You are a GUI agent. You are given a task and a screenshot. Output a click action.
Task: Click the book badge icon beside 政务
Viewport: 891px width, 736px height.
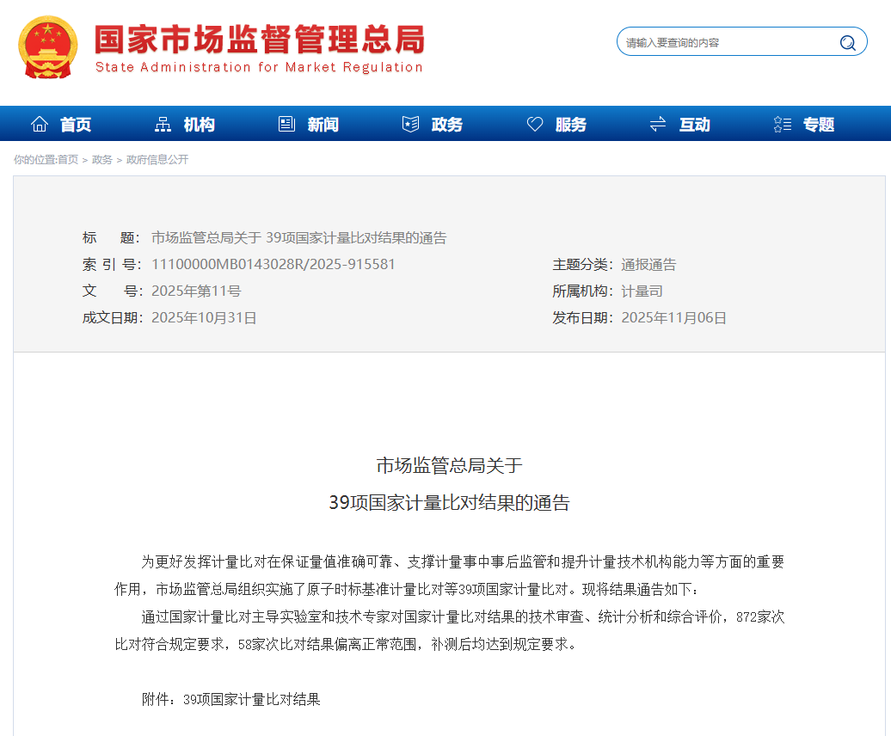pos(410,125)
